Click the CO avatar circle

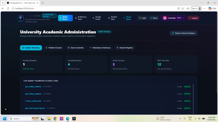pyautogui.click(x=165, y=18)
